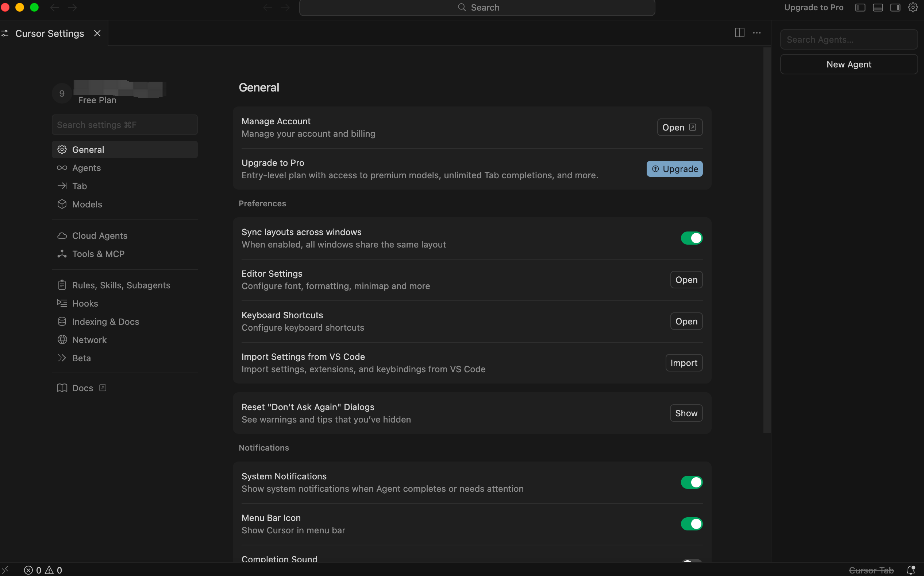Open Docs external link in sidebar

82,388
